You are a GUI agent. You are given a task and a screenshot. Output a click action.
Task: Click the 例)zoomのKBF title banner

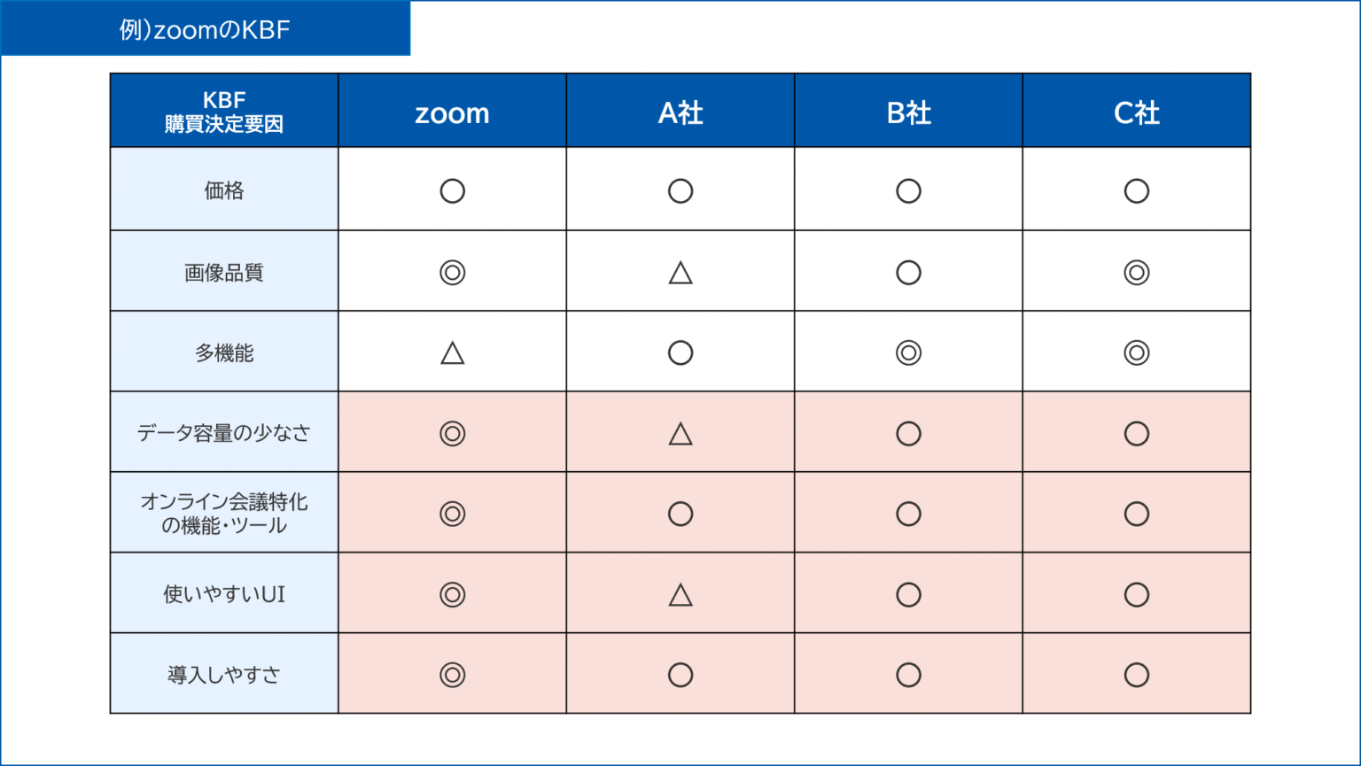(x=205, y=29)
